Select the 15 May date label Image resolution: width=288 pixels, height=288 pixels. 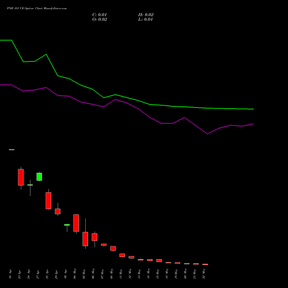(x=158, y=274)
